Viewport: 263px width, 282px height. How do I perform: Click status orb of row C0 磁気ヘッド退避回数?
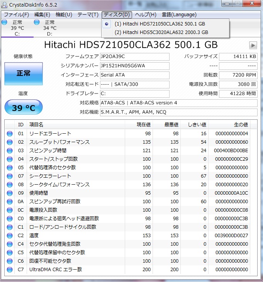[10, 219]
